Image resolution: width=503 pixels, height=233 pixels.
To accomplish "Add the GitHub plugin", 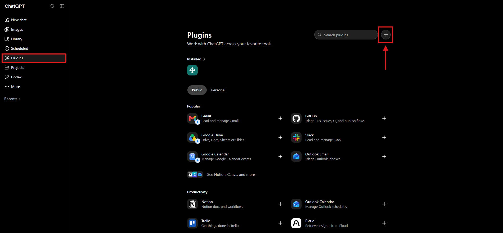I will (x=384, y=118).
